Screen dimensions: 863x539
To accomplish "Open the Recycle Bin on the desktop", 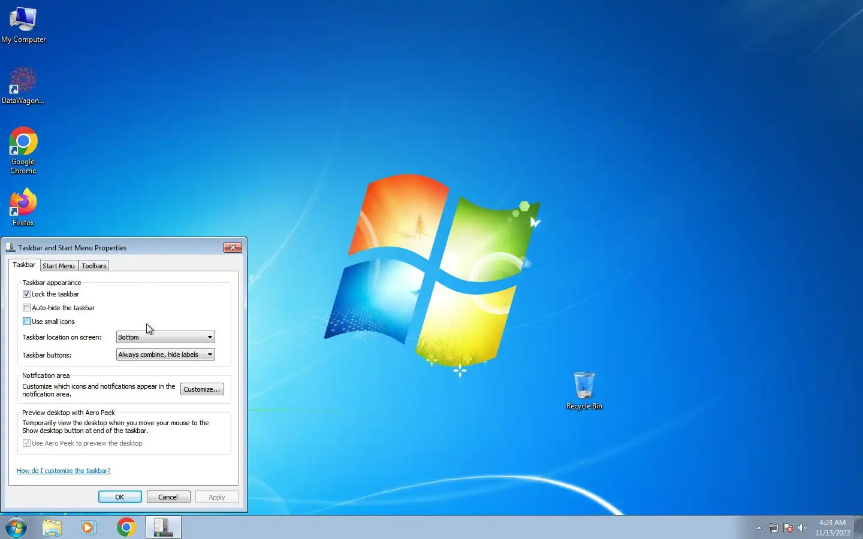I will point(584,391).
